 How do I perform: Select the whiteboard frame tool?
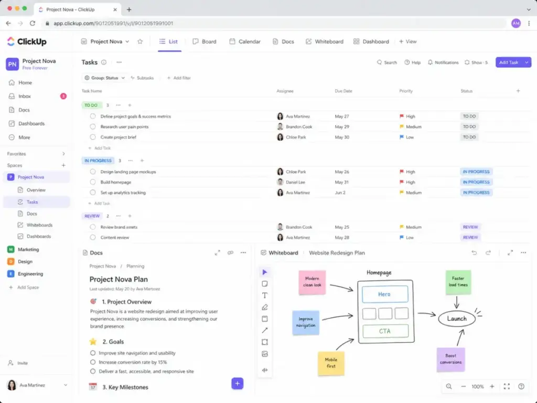tap(264, 342)
